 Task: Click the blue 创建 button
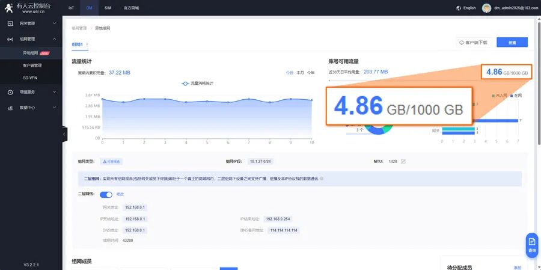click(512, 42)
